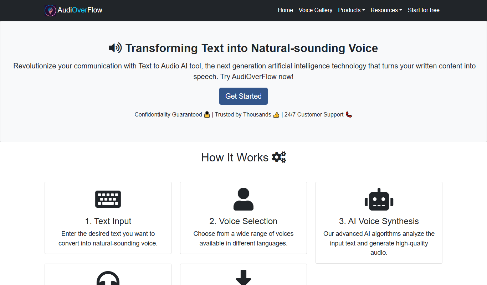
Task: Click the gears icon next to How It Works
Action: (x=279, y=157)
